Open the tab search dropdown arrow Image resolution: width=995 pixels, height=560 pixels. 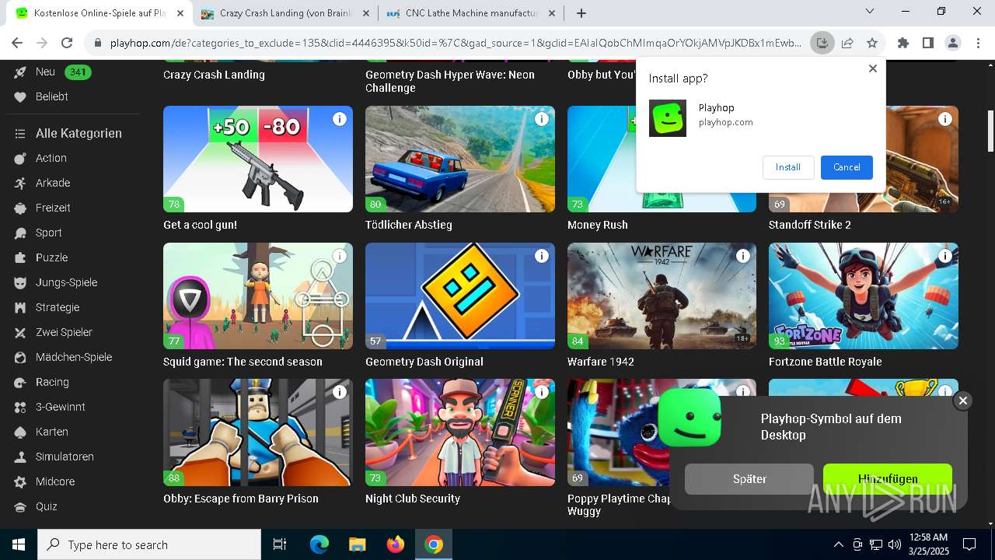point(871,12)
